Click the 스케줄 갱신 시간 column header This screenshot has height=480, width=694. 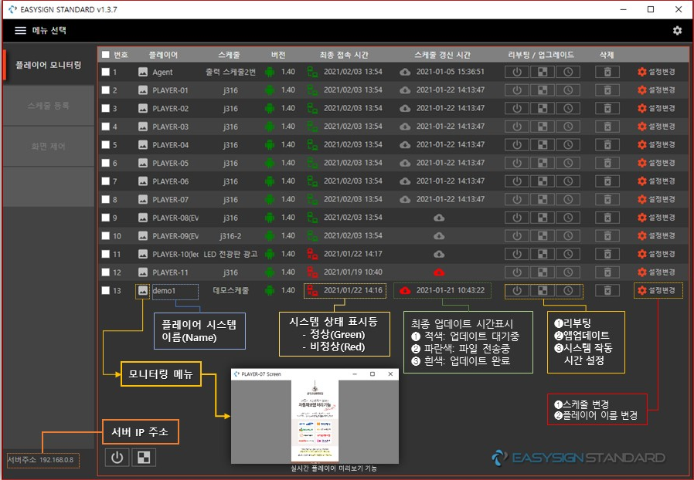[442, 55]
